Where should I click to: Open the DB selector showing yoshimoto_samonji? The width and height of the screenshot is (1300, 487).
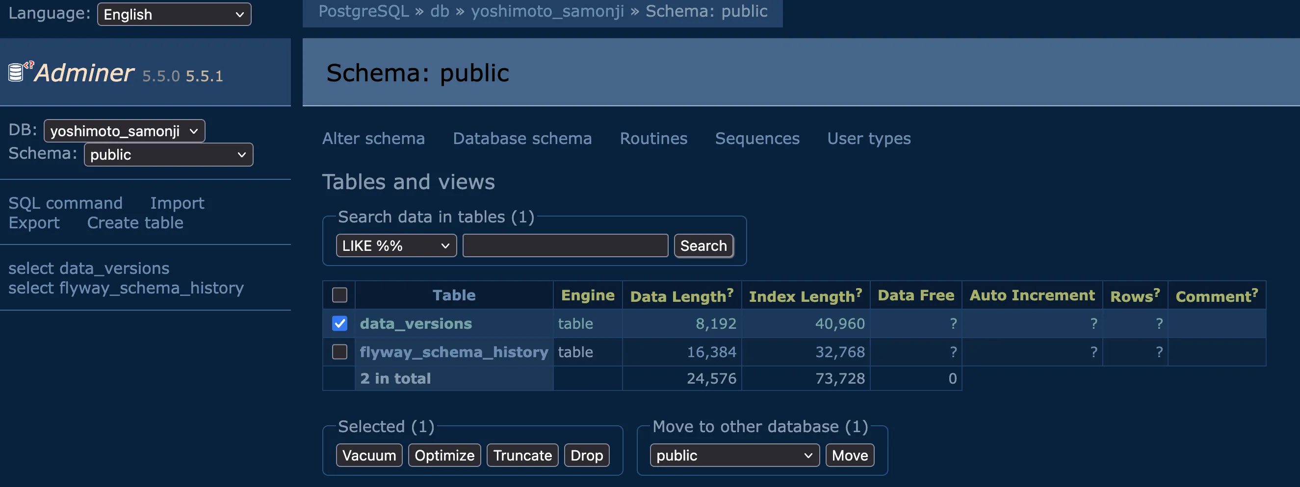coord(124,131)
